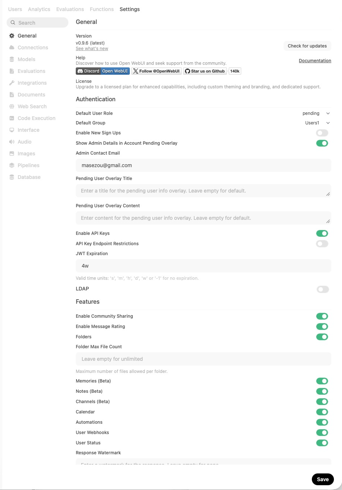
Task: Disable Enable Community Sharing switch
Action: [322, 316]
